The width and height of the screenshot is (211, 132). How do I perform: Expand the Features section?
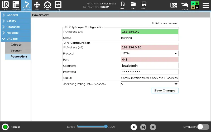pos(16,27)
